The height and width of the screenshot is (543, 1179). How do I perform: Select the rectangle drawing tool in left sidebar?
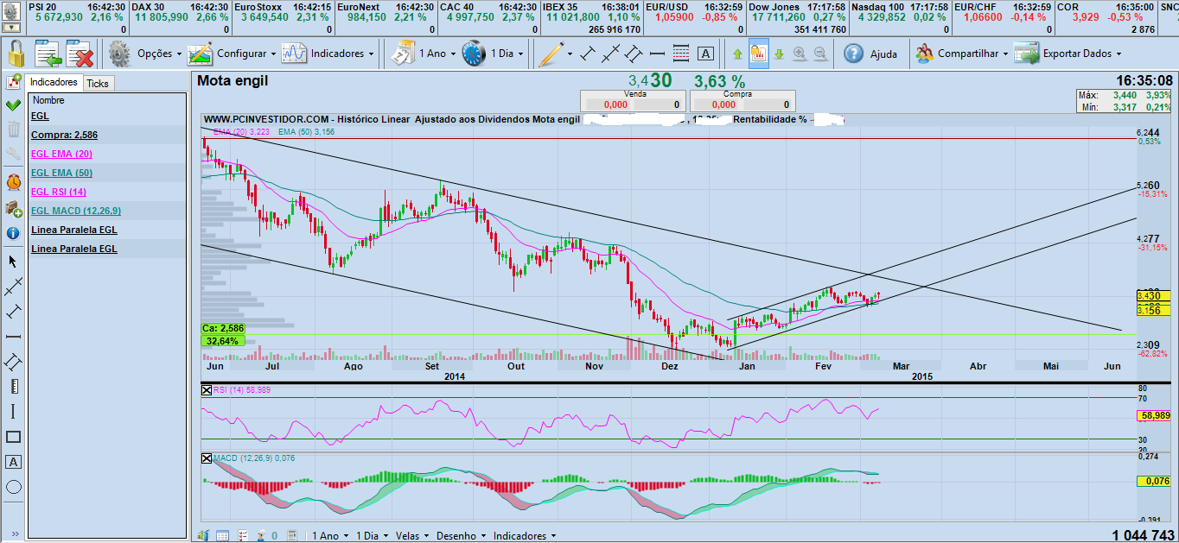[x=13, y=437]
